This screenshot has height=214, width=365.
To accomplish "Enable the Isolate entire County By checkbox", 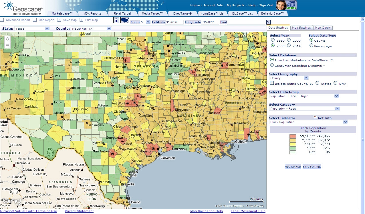I will click(272, 83).
